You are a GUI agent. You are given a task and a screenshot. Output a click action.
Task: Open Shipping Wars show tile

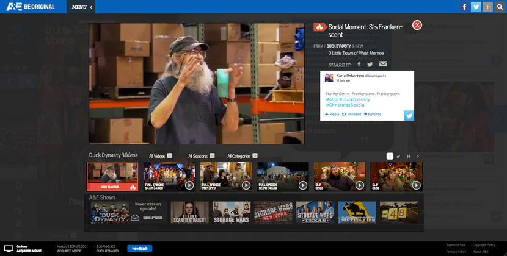[357, 212]
